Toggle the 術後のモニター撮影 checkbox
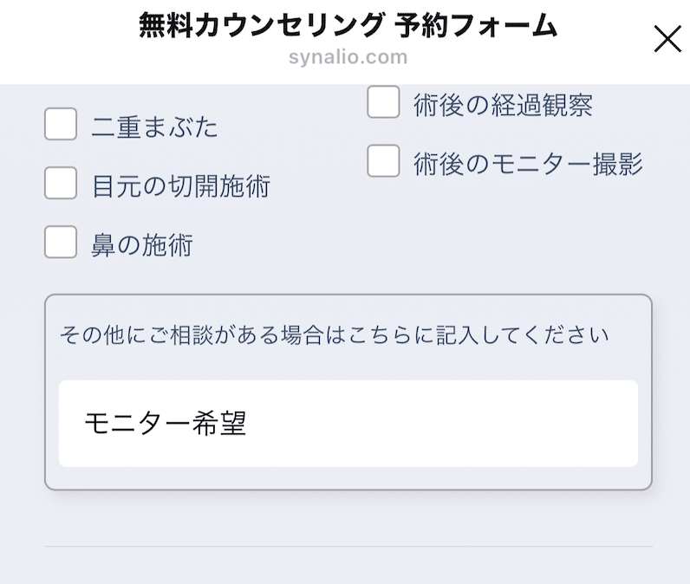690x584 pixels. [x=383, y=161]
